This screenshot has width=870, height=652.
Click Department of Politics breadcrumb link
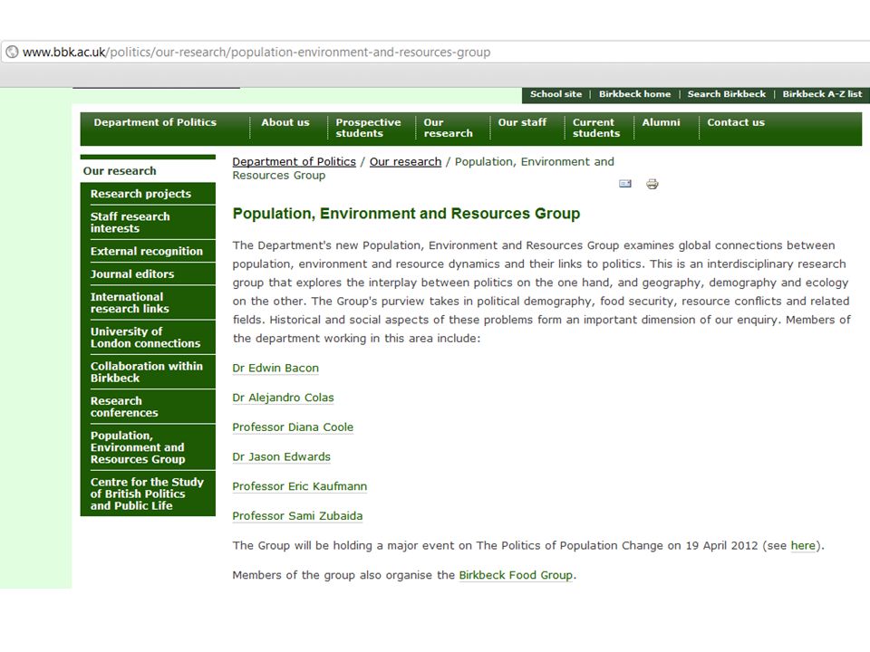[294, 162]
